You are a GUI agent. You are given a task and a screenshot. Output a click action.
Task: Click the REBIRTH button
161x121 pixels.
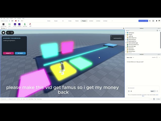click(8, 53)
